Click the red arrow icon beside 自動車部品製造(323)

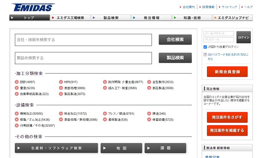coord(17,94)
